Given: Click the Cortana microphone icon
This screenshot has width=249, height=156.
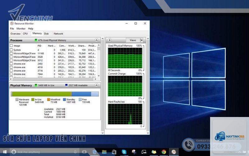Looking at the screenshot, I should tap(75, 152).
